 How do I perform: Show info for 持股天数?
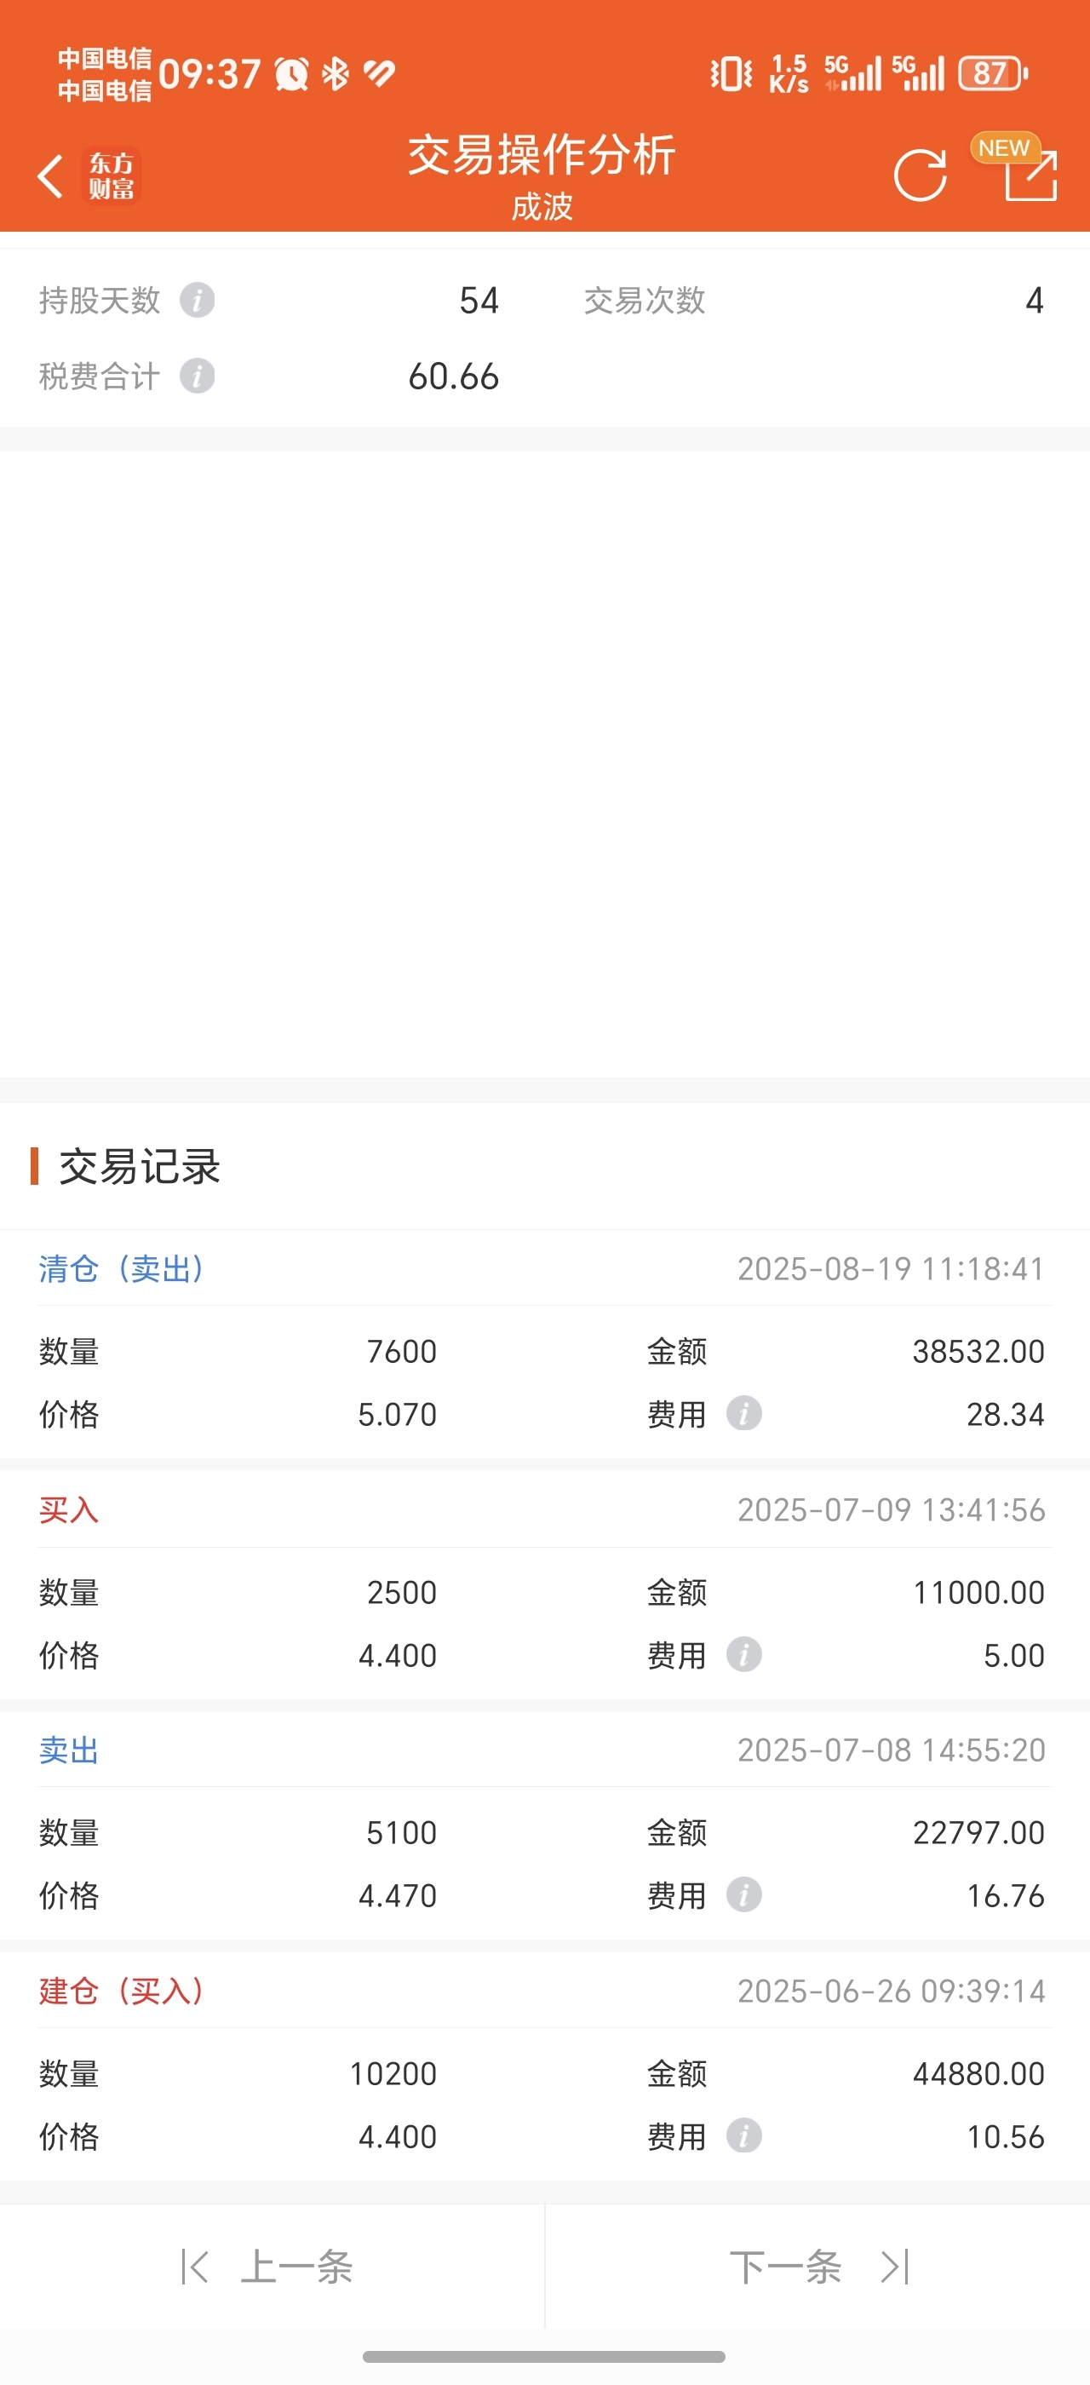(197, 300)
